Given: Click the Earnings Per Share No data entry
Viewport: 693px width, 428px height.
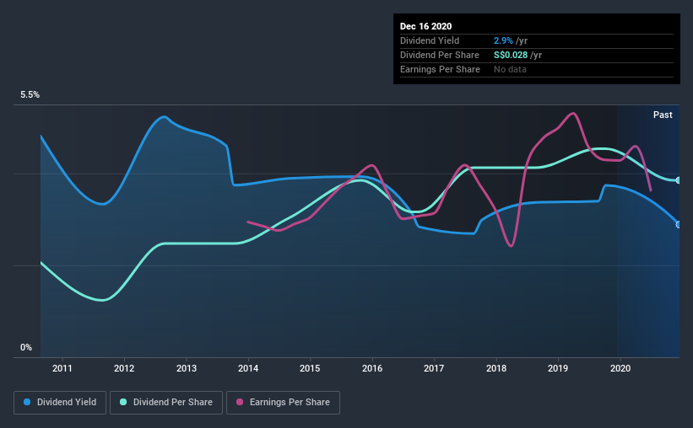Looking at the screenshot, I should click(x=510, y=69).
